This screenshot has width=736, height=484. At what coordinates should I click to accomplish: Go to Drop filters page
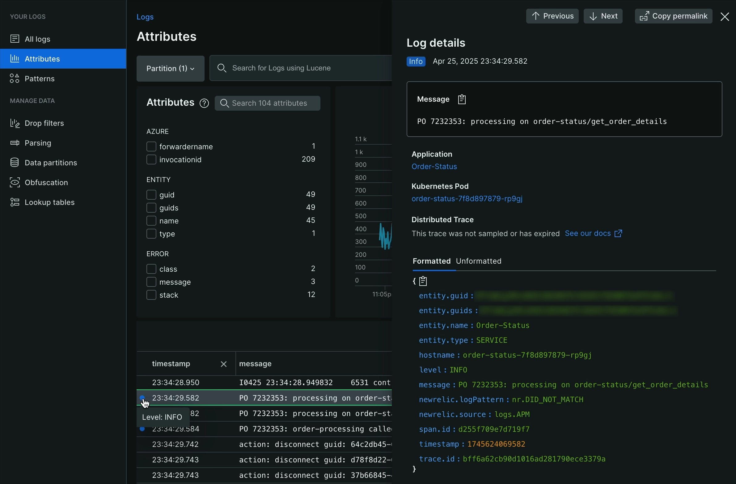[x=44, y=123]
